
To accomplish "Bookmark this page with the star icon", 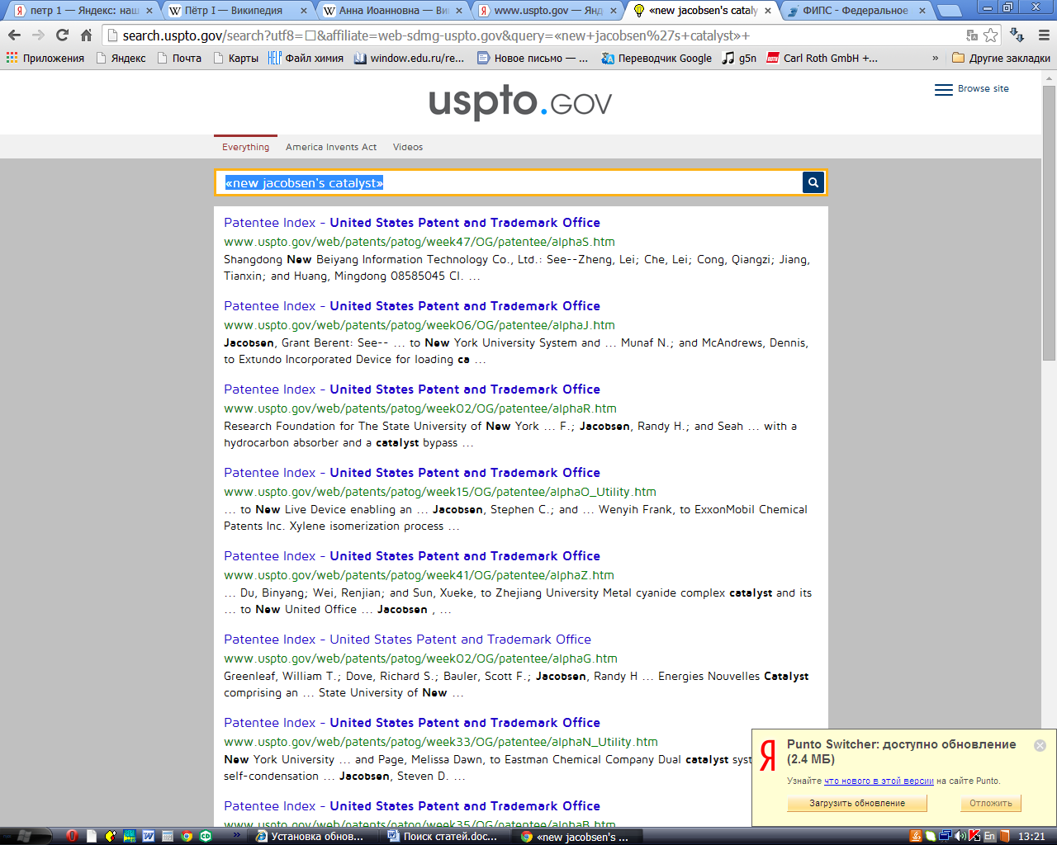I will pyautogui.click(x=990, y=35).
